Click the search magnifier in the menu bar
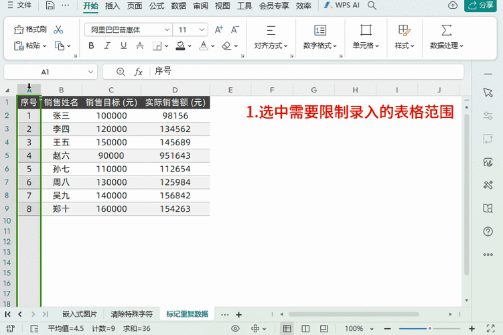This screenshot has height=335, width=503. (x=372, y=5)
